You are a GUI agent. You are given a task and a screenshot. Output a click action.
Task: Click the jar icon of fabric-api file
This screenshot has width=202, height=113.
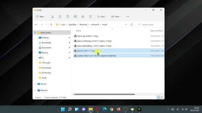(75, 36)
